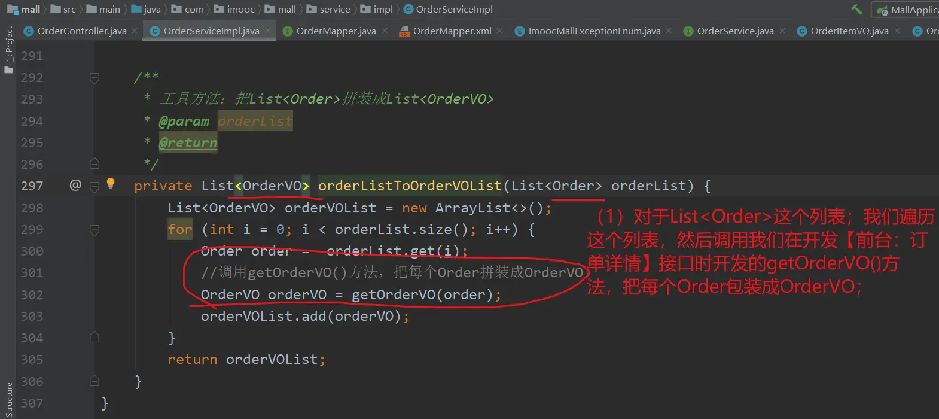Click the src folder breadcrumb
This screenshot has height=419, width=939.
[x=63, y=9]
